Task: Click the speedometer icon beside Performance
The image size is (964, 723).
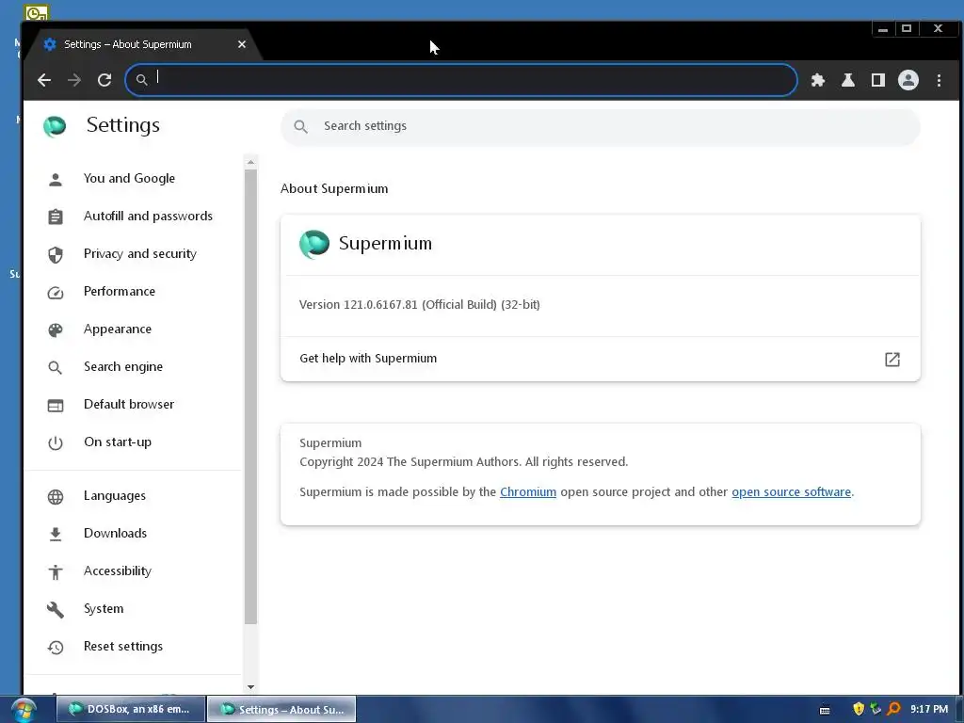Action: pyautogui.click(x=56, y=293)
